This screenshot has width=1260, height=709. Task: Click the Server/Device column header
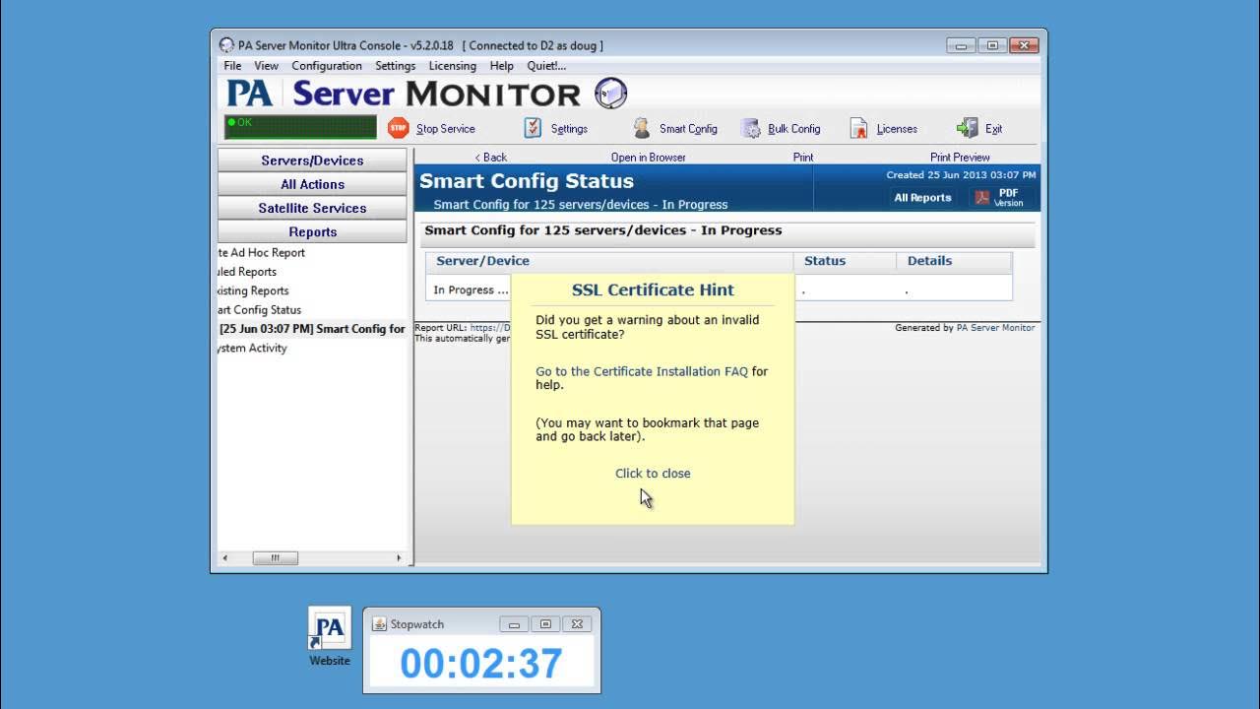(609, 261)
